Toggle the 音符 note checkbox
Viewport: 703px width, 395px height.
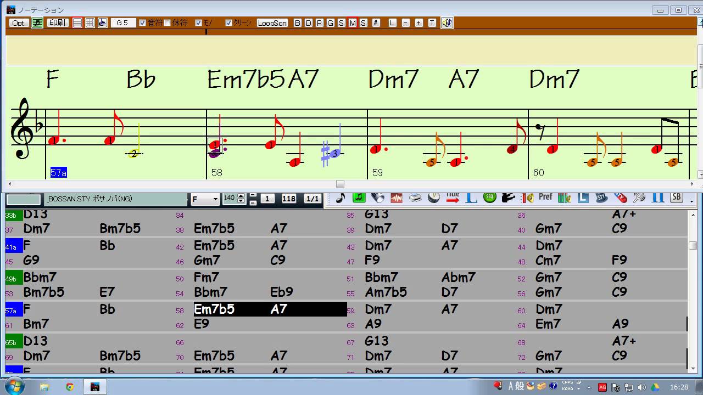(143, 23)
